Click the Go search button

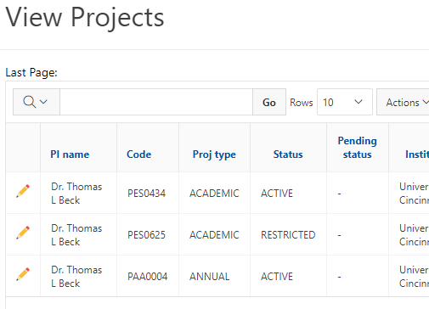click(269, 102)
